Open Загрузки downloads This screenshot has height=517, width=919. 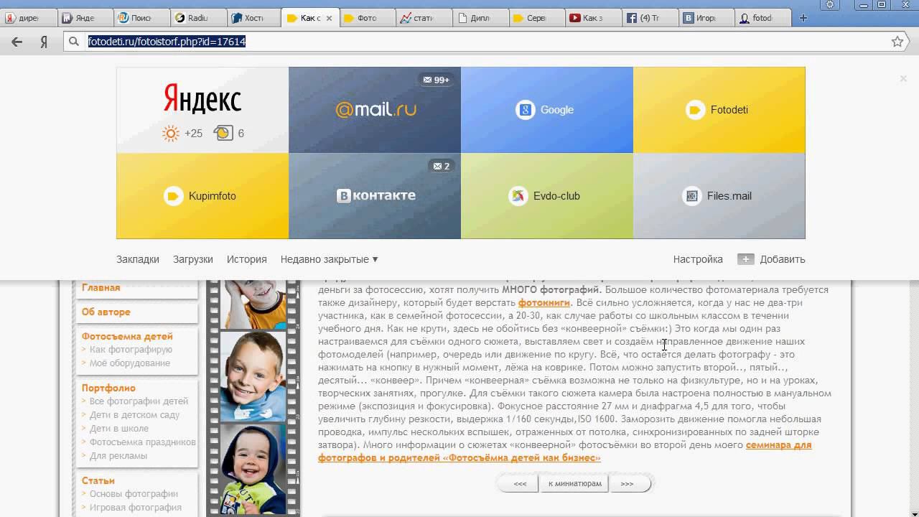193,259
